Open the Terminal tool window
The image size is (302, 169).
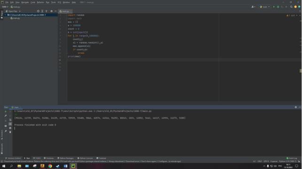click(101, 158)
